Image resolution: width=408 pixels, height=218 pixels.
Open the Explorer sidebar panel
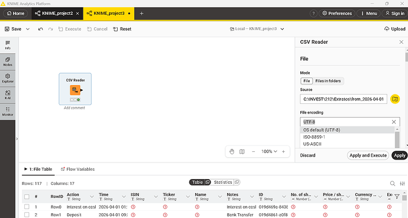click(x=8, y=78)
